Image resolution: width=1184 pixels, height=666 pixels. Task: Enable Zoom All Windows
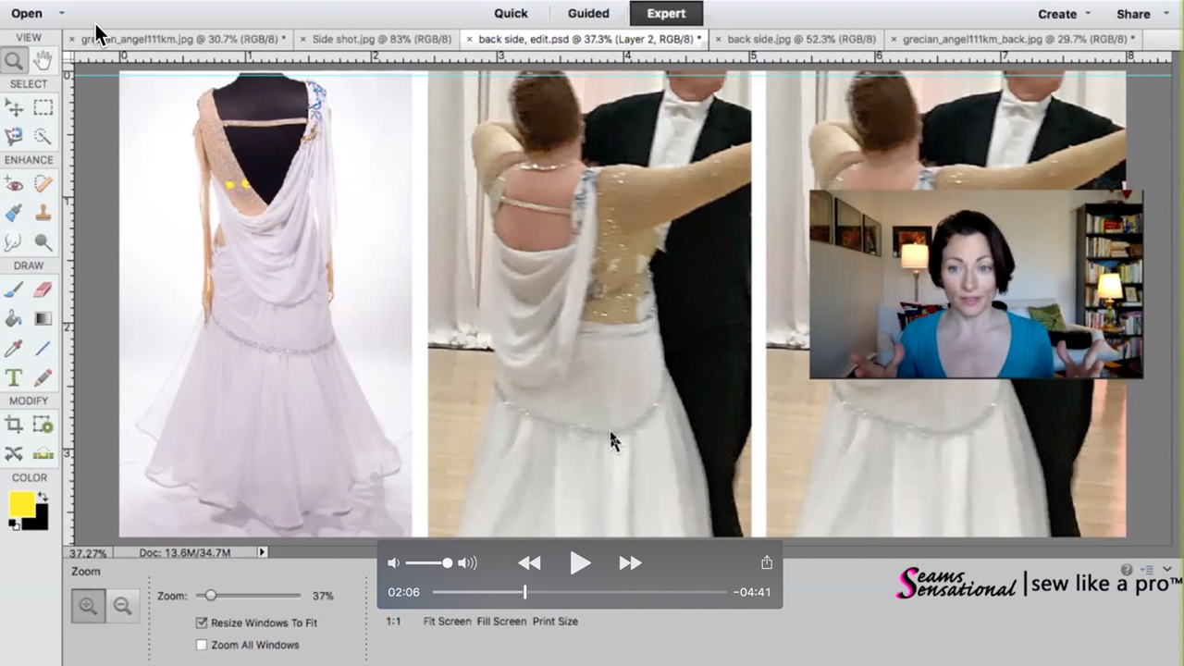(202, 645)
